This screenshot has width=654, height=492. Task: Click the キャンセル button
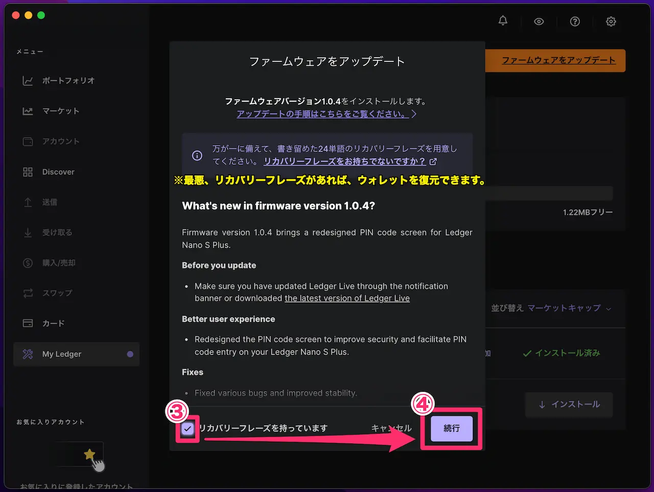[x=391, y=428]
